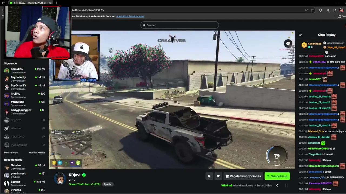Click the verified badge next to RDjavi

tap(84, 175)
